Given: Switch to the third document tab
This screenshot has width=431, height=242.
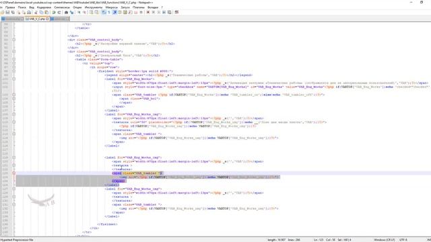Looking at the screenshot, I should 60,19.
